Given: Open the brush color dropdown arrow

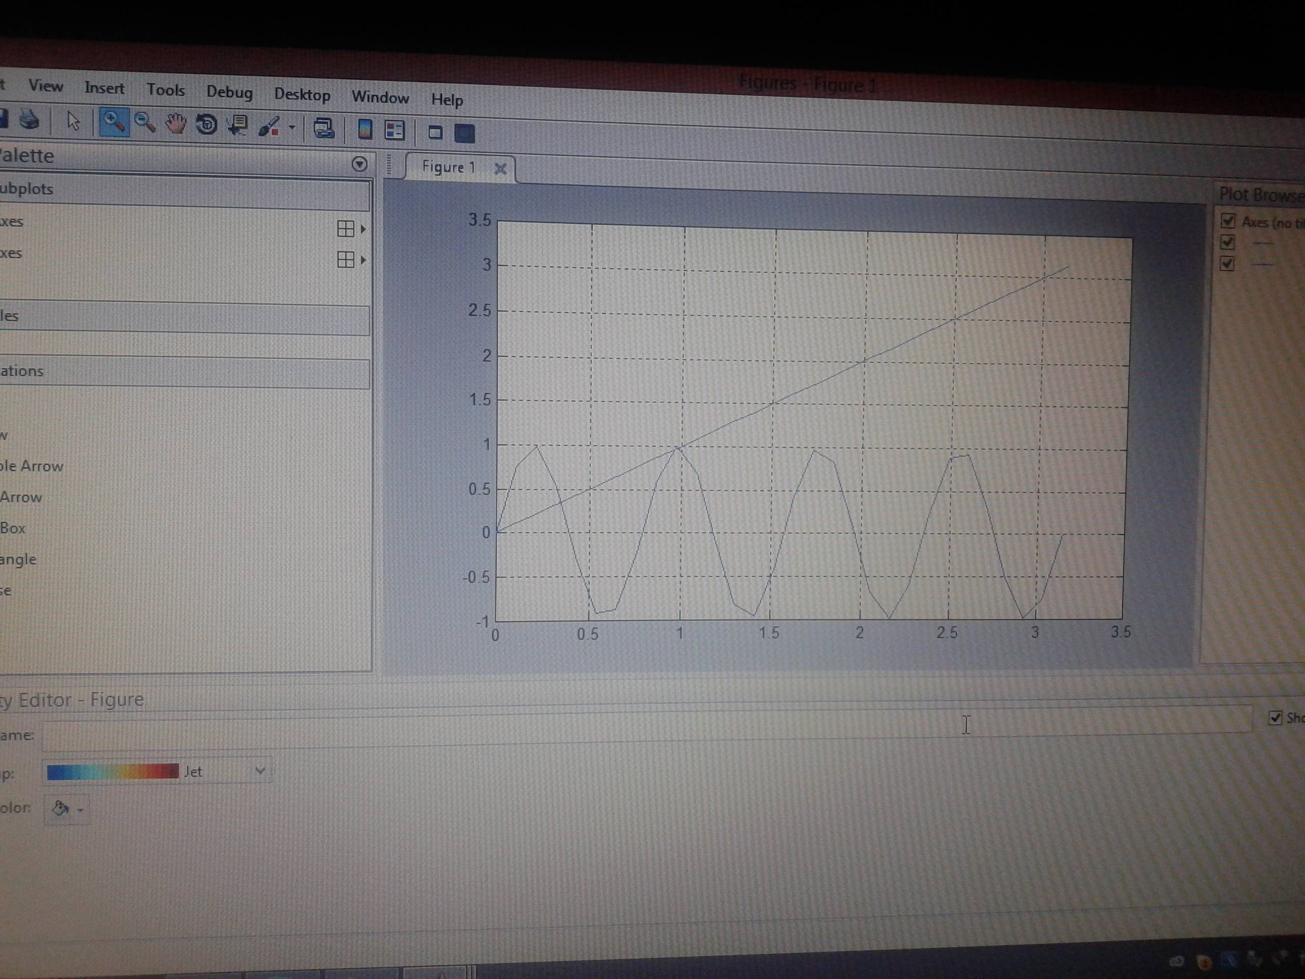Looking at the screenshot, I should [x=292, y=127].
